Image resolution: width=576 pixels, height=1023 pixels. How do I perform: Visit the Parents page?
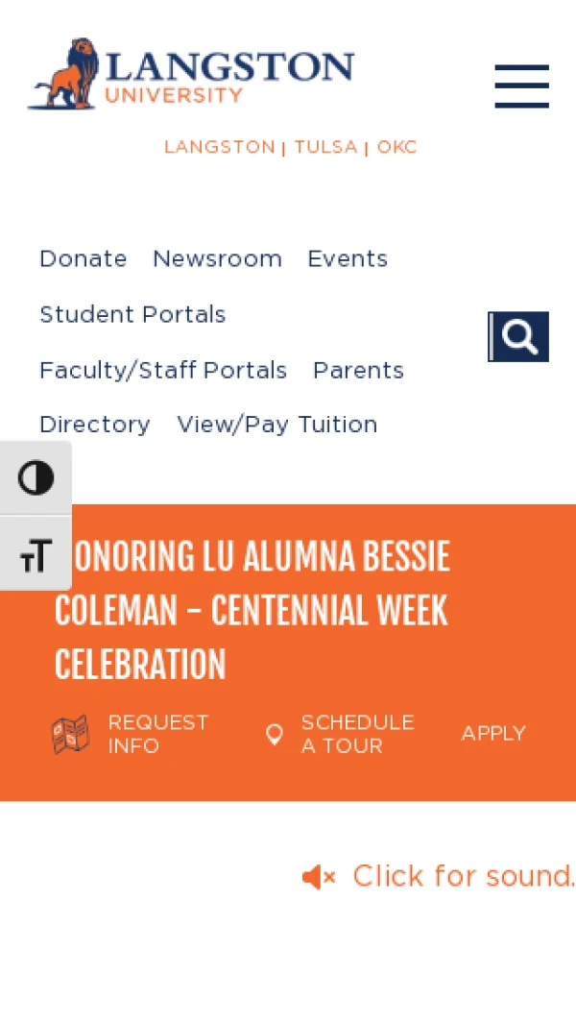pos(358,371)
